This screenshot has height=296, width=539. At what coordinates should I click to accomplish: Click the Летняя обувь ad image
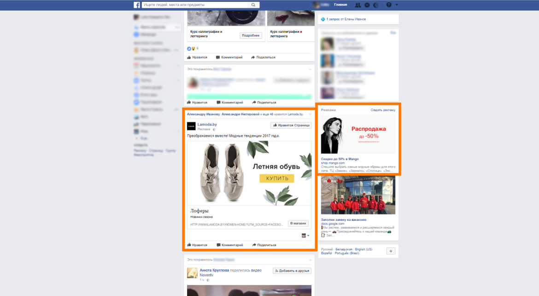coord(249,173)
